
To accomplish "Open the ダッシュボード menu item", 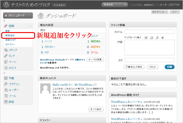I will (18, 15).
